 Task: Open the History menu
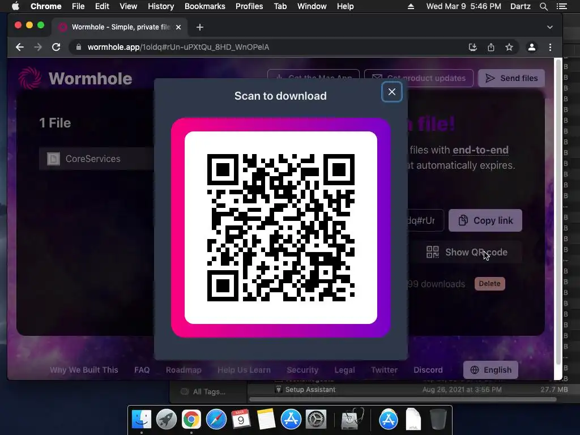161,6
